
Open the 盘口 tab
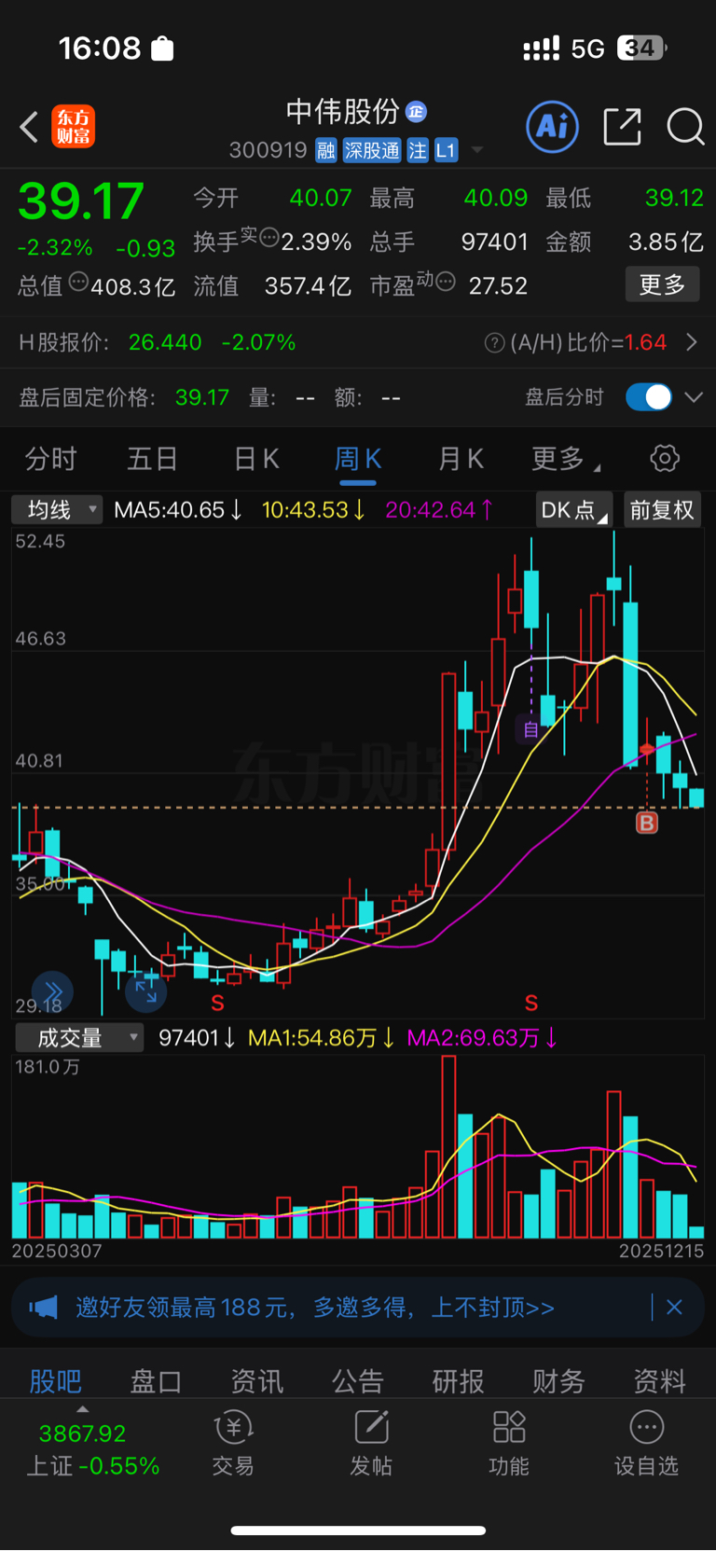[156, 1380]
